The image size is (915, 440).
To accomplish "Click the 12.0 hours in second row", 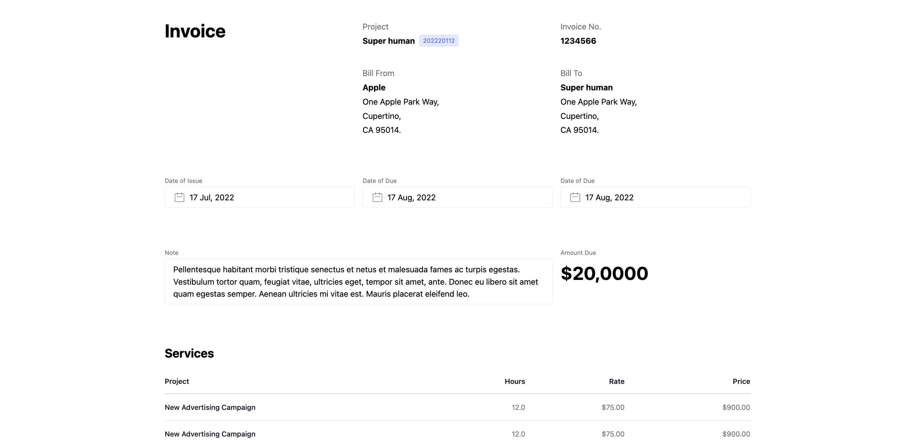I will pyautogui.click(x=518, y=434).
